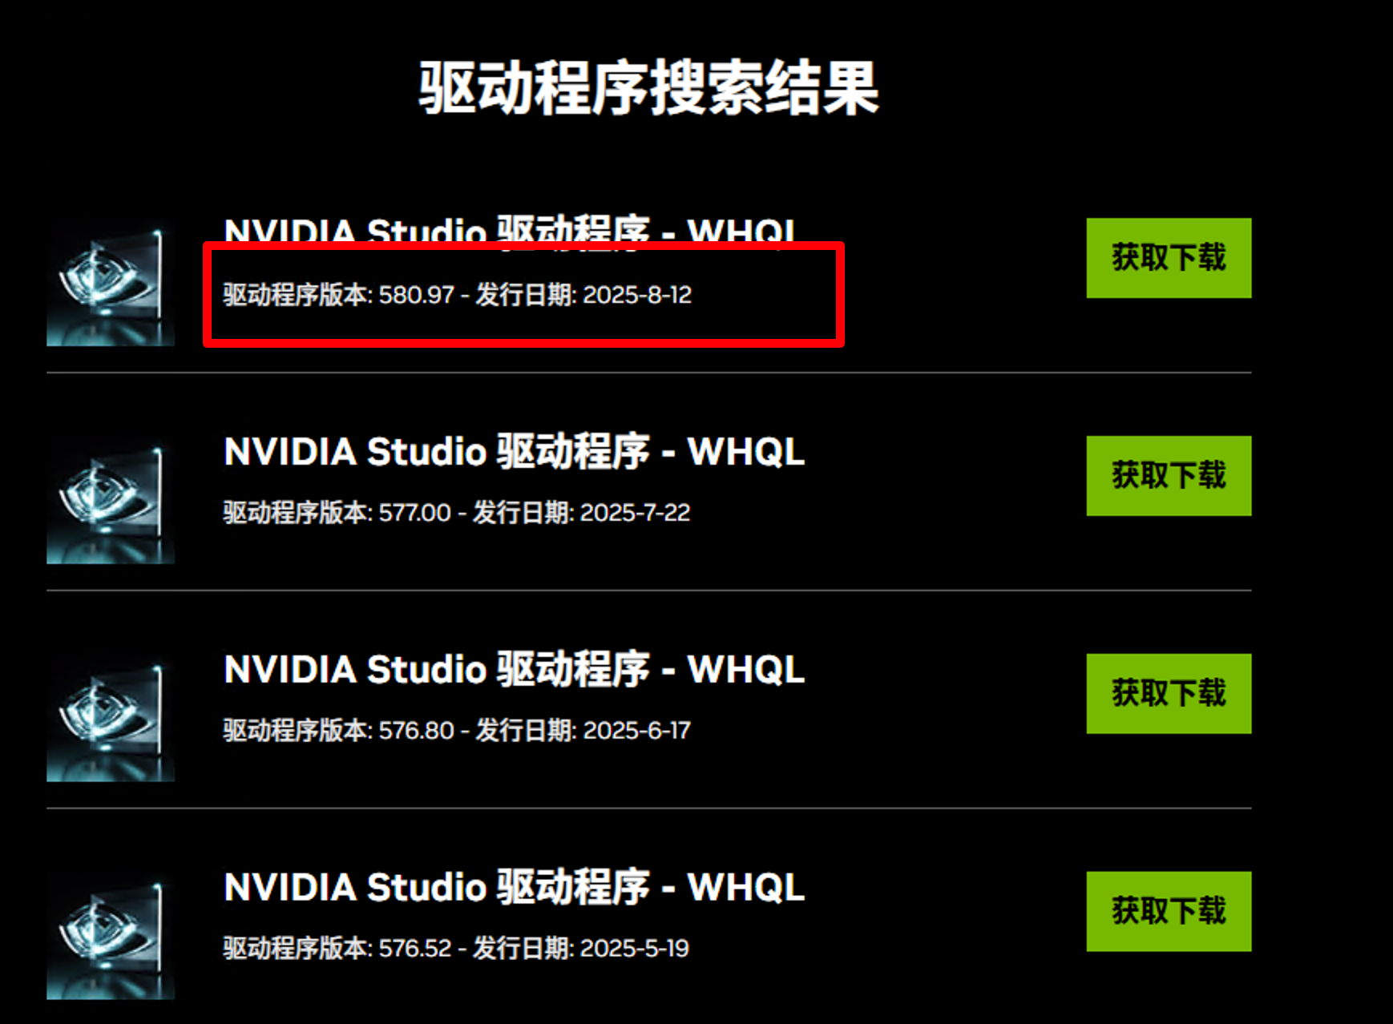Click the 驱动程序搜索结果 page heading
This screenshot has width=1393, height=1024.
point(648,87)
